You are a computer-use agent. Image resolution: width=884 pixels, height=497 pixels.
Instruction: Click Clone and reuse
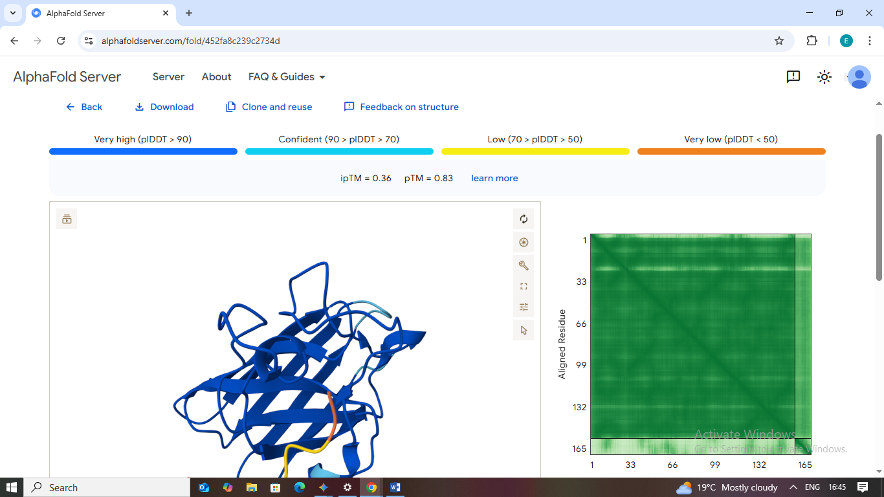click(269, 107)
